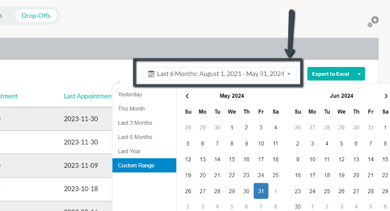The height and width of the screenshot is (211, 390).
Task: Click the calendar icon in date range field
Action: point(151,74)
